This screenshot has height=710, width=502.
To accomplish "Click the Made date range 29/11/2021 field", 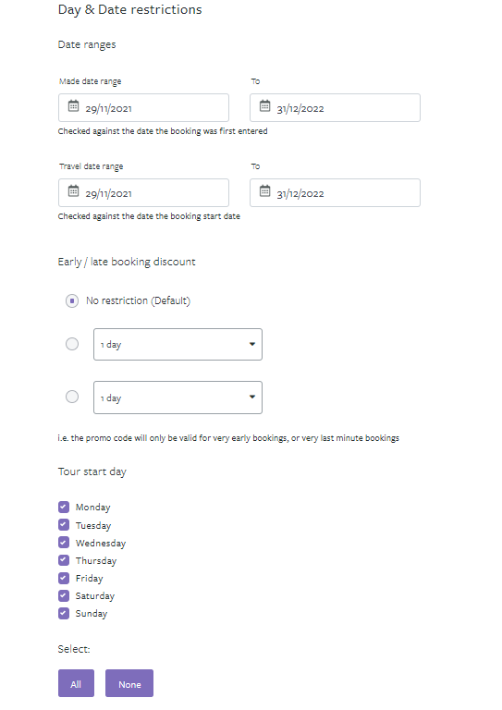I will pyautogui.click(x=143, y=108).
